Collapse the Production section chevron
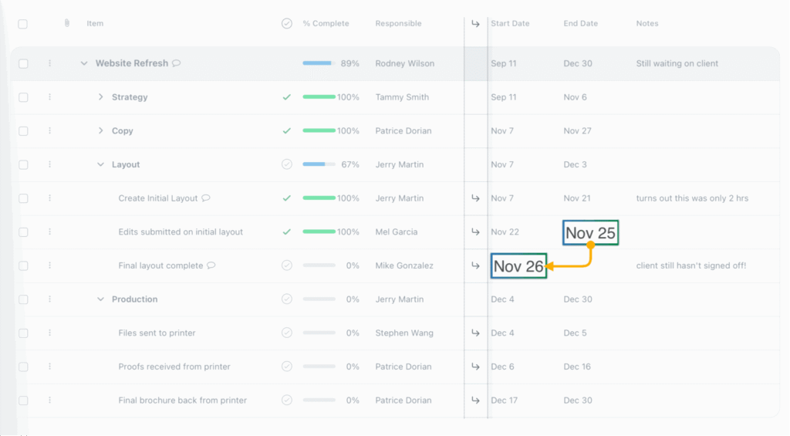790x436 pixels. [x=100, y=299]
